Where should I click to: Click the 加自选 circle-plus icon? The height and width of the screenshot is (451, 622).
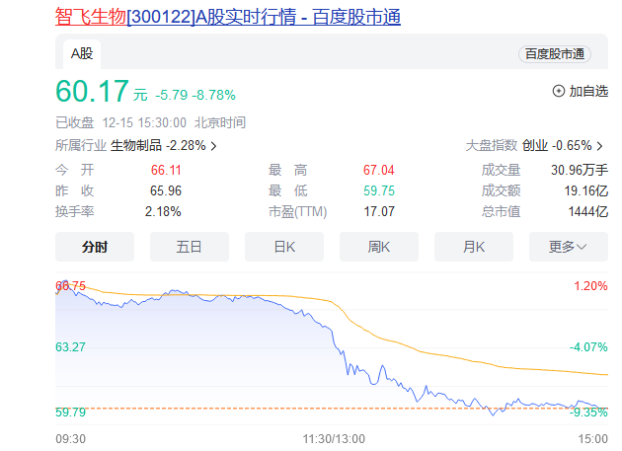click(x=559, y=91)
